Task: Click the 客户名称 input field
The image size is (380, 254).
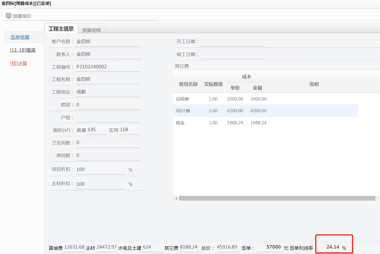Action: pyautogui.click(x=108, y=42)
